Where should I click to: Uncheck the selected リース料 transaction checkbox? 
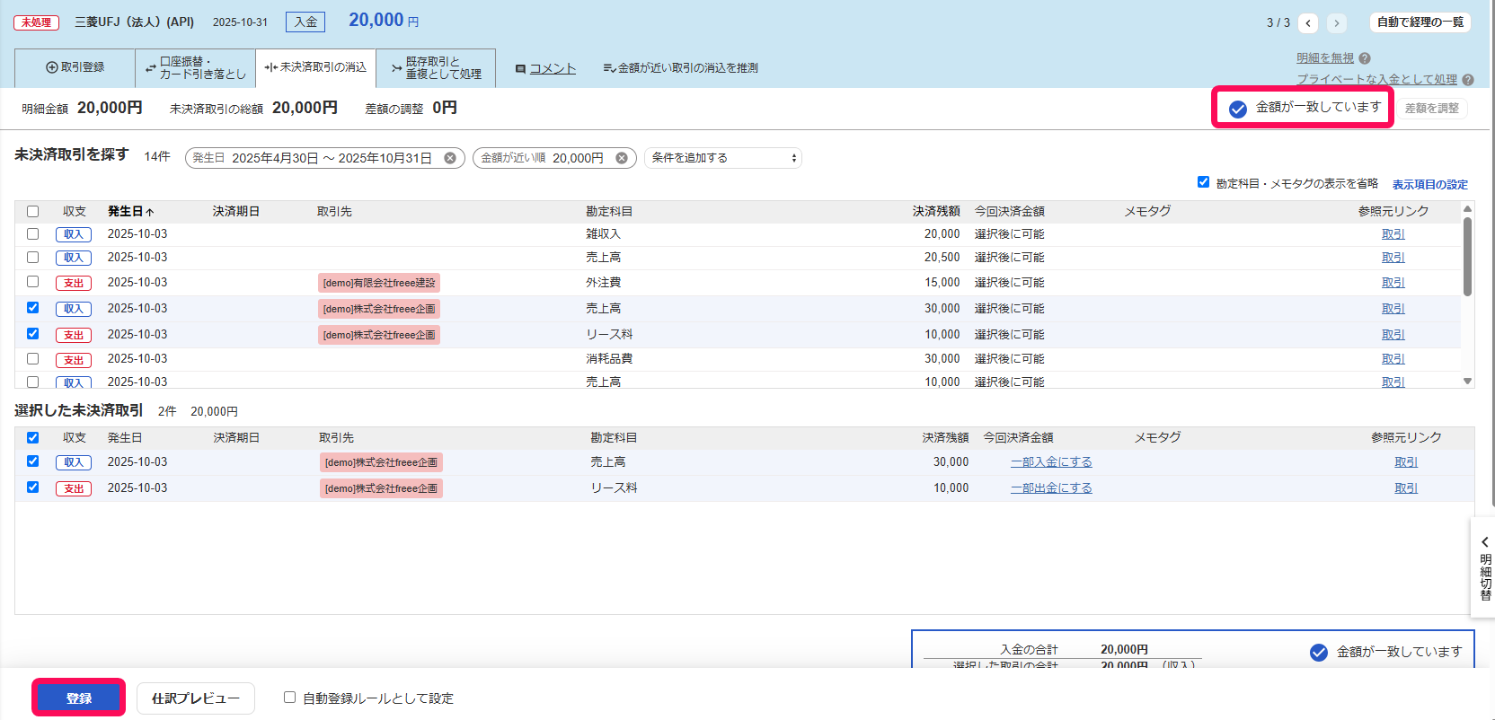pyautogui.click(x=33, y=487)
